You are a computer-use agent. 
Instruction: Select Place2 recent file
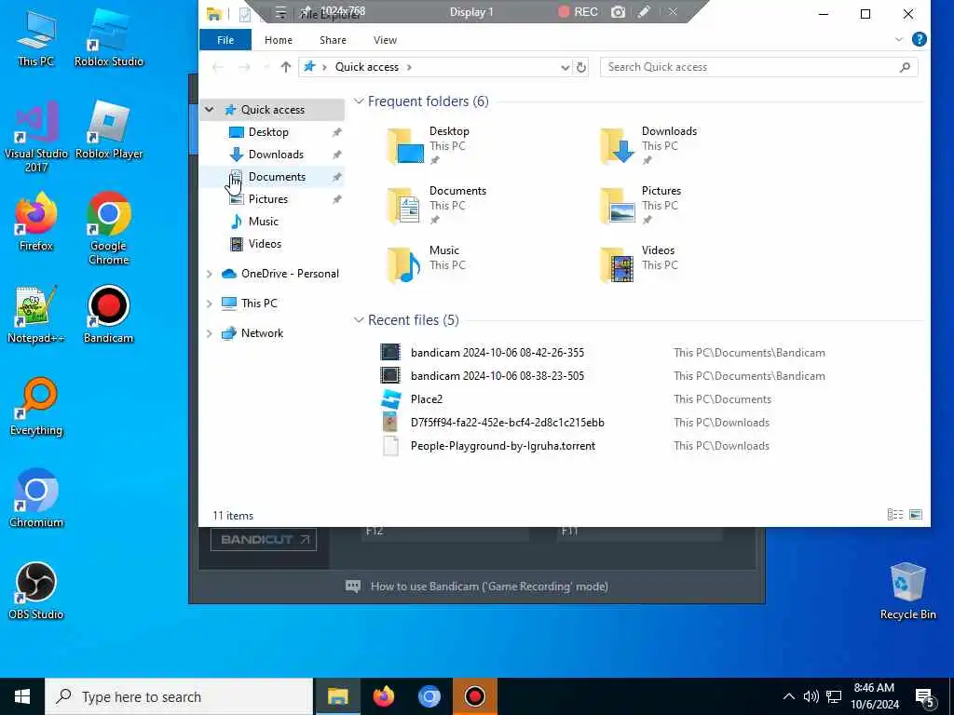click(x=426, y=398)
